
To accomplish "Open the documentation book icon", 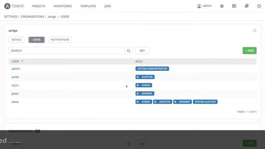I will click(247, 6).
